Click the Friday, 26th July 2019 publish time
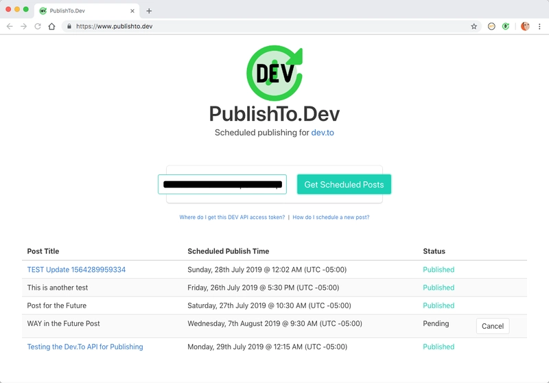Image resolution: width=549 pixels, height=383 pixels. point(264,288)
